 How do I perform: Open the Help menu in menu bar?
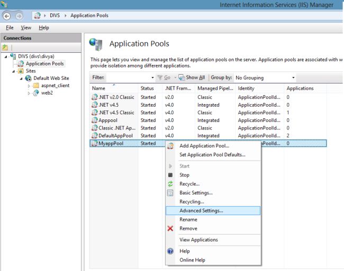point(44,27)
